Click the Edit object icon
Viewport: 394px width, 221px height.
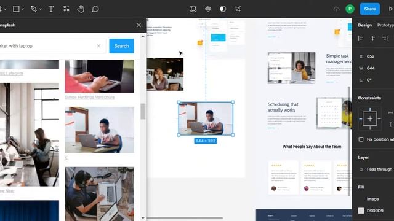pos(193,9)
